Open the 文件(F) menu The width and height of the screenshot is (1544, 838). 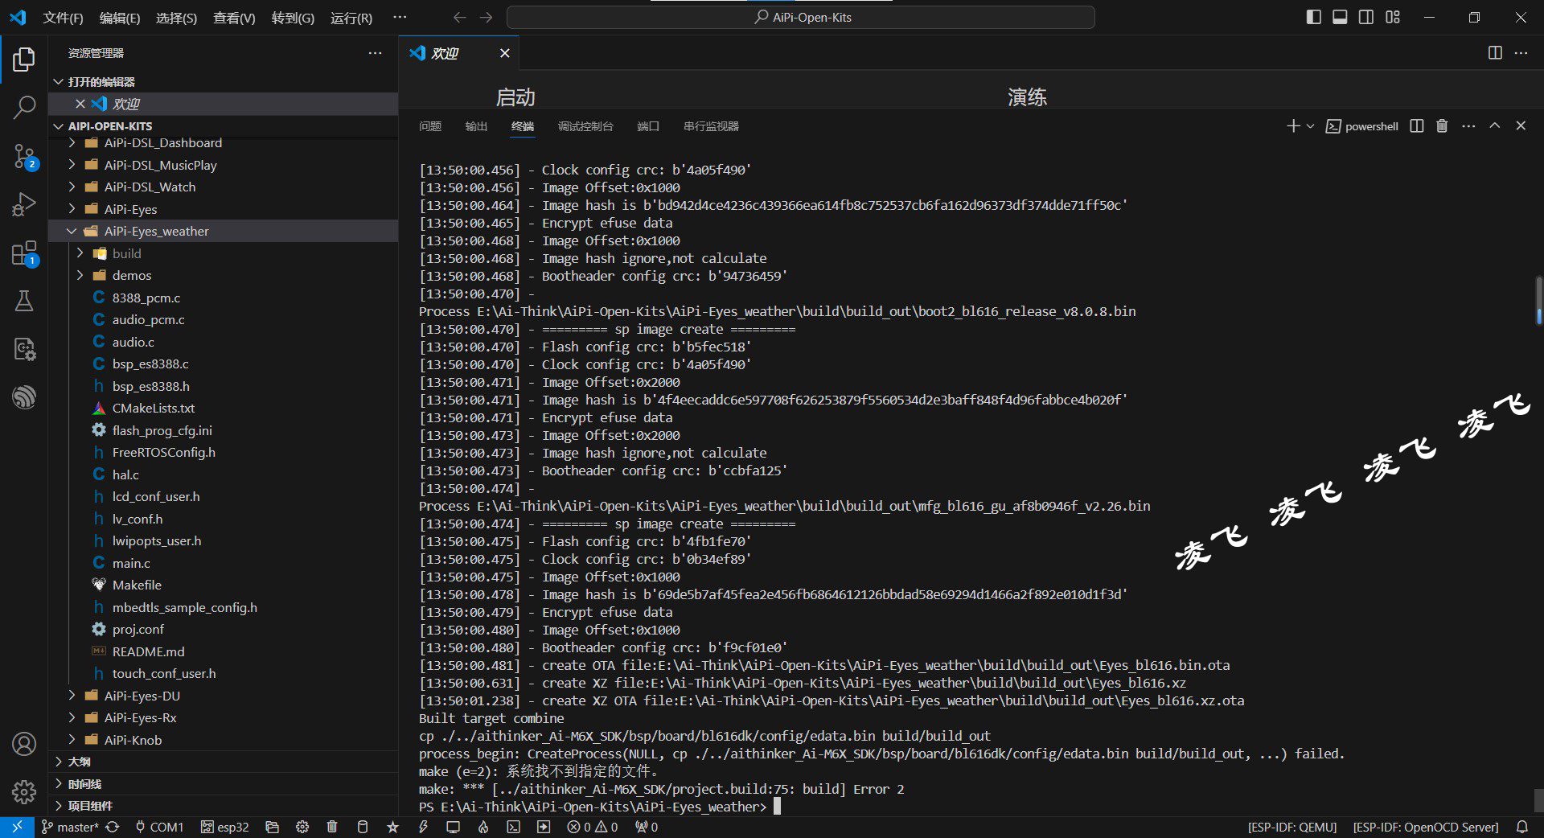tap(63, 18)
